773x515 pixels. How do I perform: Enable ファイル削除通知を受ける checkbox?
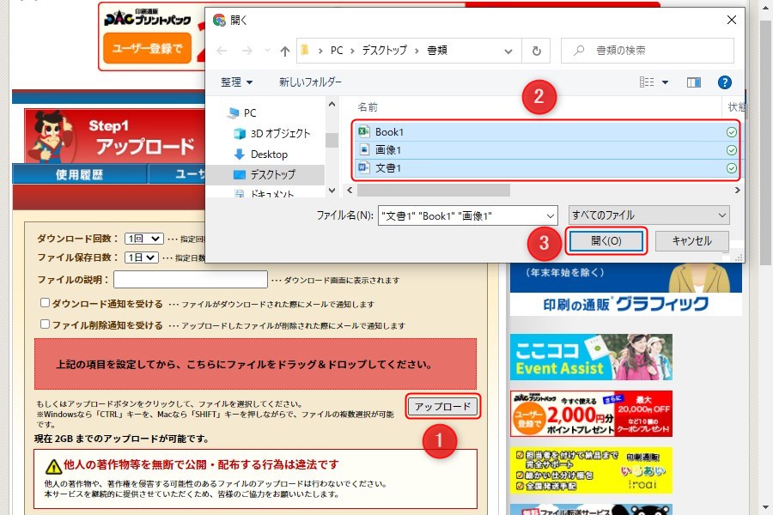click(x=46, y=325)
